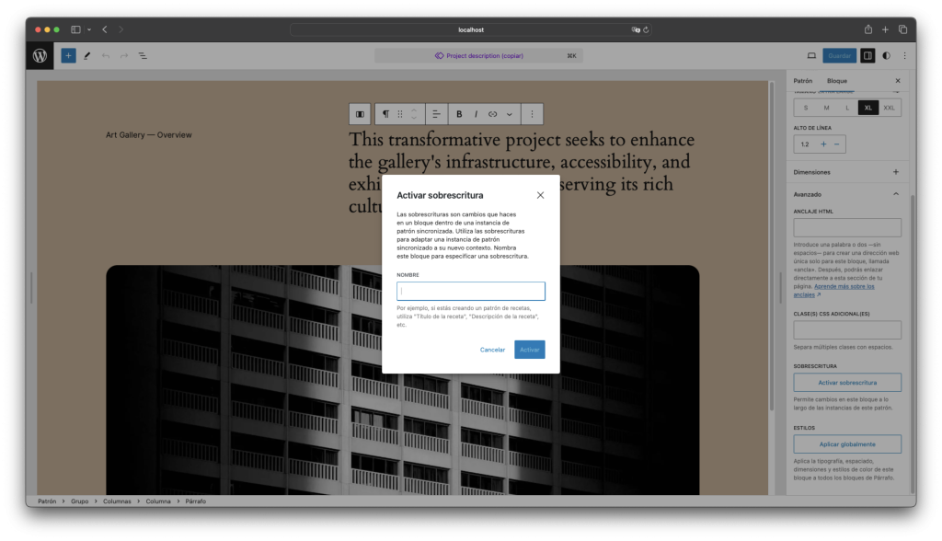Screen dimensions: 942x541
Task: Select font size L
Action: [847, 109]
